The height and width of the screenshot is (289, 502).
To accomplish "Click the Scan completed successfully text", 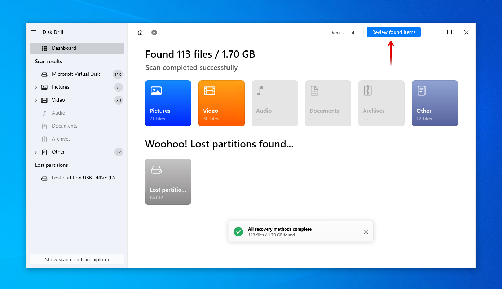I will (191, 68).
